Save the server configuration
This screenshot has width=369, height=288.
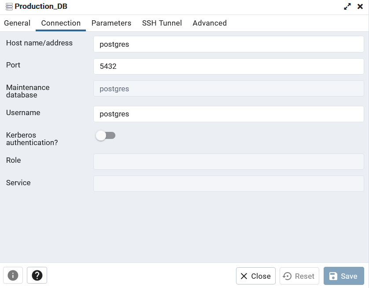[343, 276]
